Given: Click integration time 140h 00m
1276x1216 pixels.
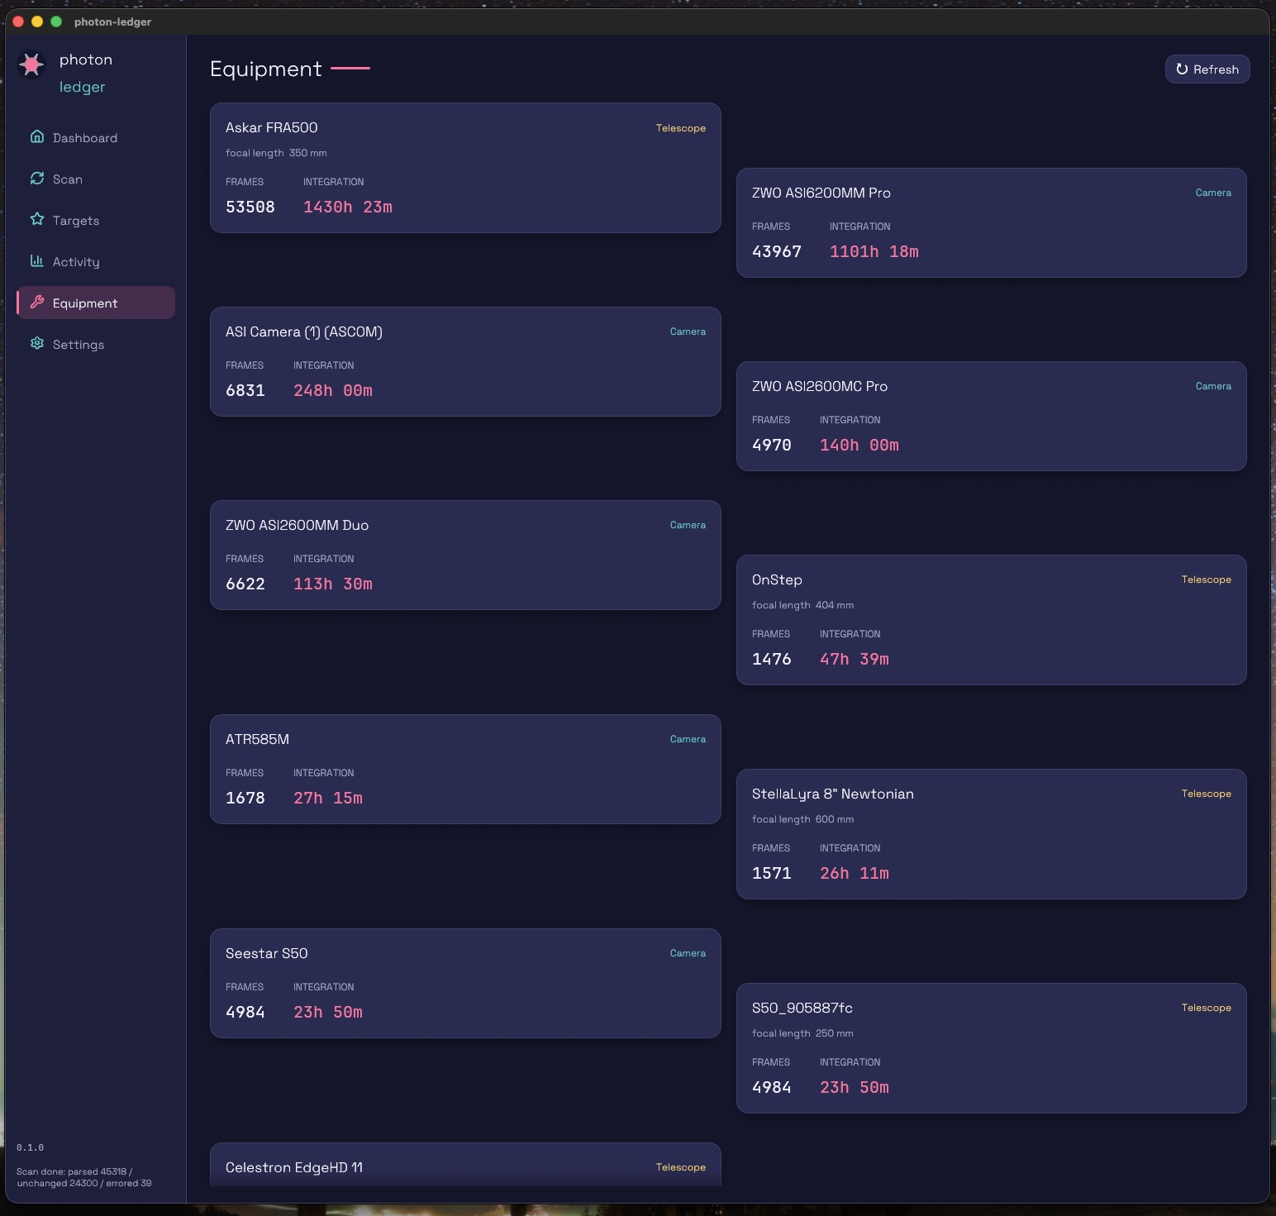Looking at the screenshot, I should pos(859,445).
